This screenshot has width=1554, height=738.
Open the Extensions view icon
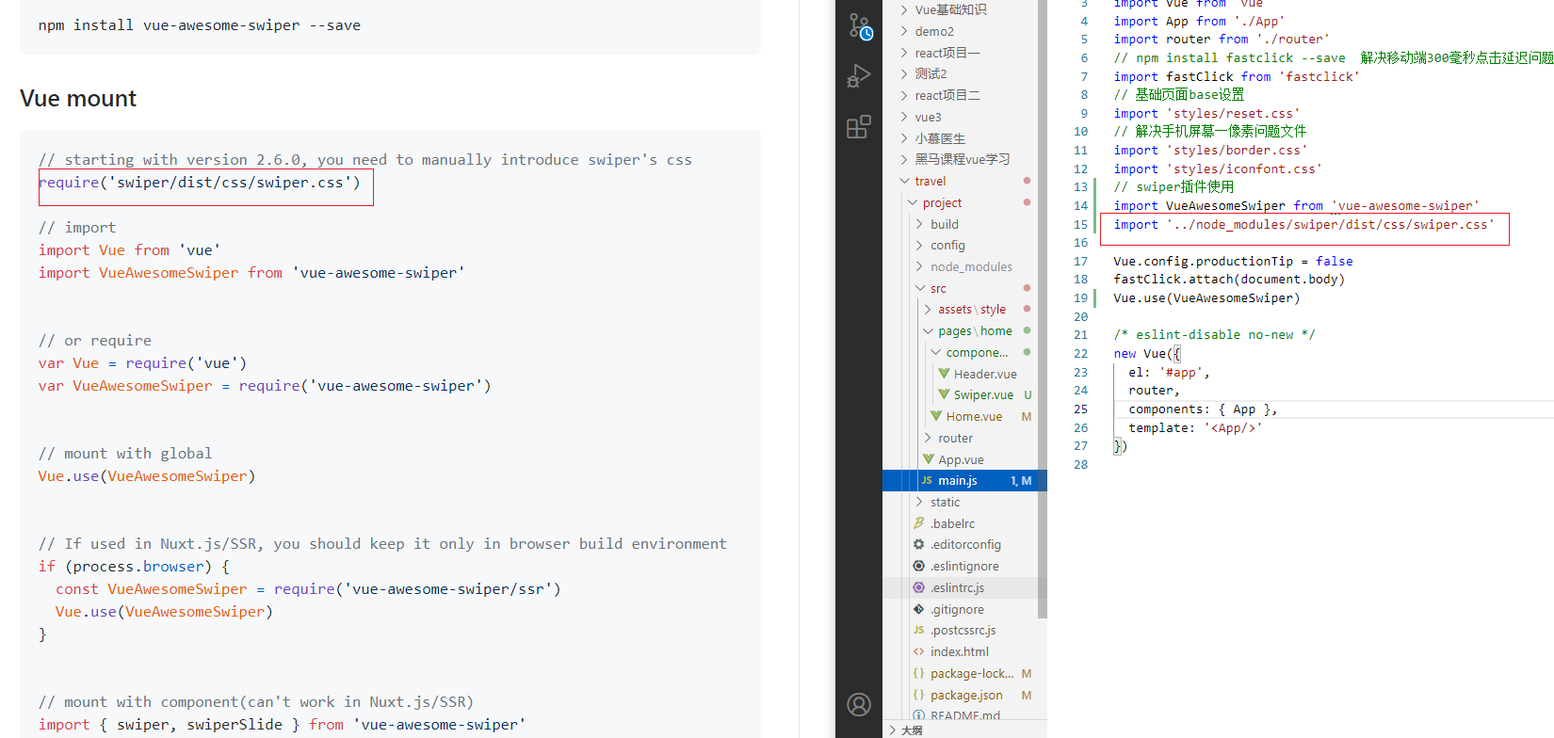coord(859,126)
